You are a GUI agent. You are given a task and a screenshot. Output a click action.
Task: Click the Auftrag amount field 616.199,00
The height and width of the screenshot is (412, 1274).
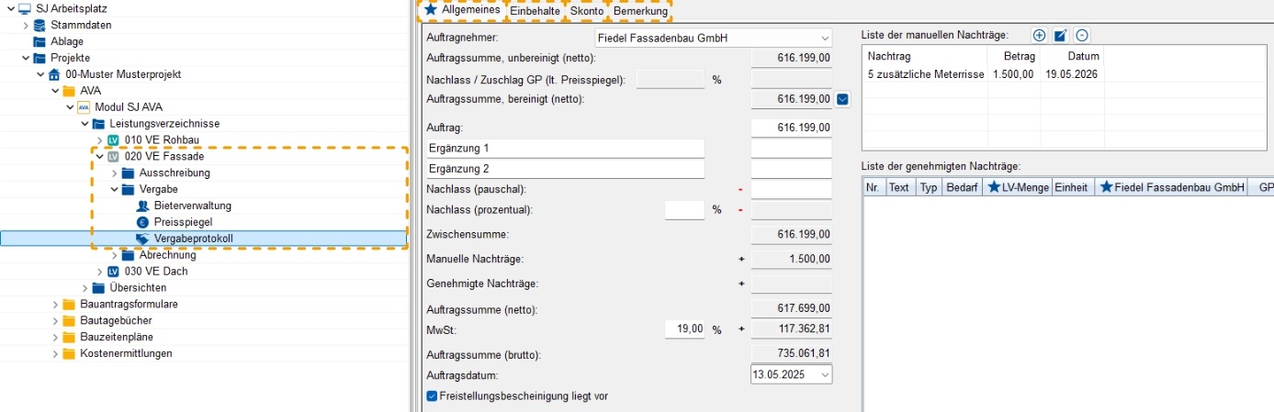pyautogui.click(x=791, y=128)
